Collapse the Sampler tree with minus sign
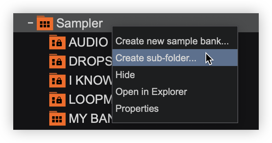 tap(31, 23)
